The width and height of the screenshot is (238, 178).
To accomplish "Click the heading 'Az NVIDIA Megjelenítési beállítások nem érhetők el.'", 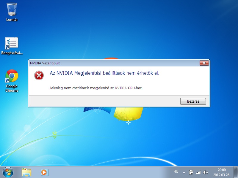I will point(105,73).
